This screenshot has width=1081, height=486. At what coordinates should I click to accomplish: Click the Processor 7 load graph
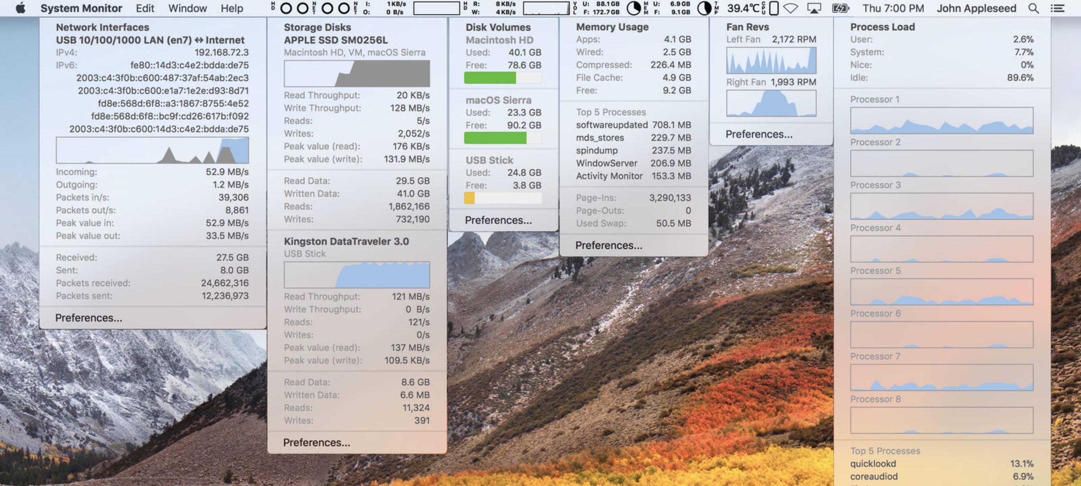[942, 377]
